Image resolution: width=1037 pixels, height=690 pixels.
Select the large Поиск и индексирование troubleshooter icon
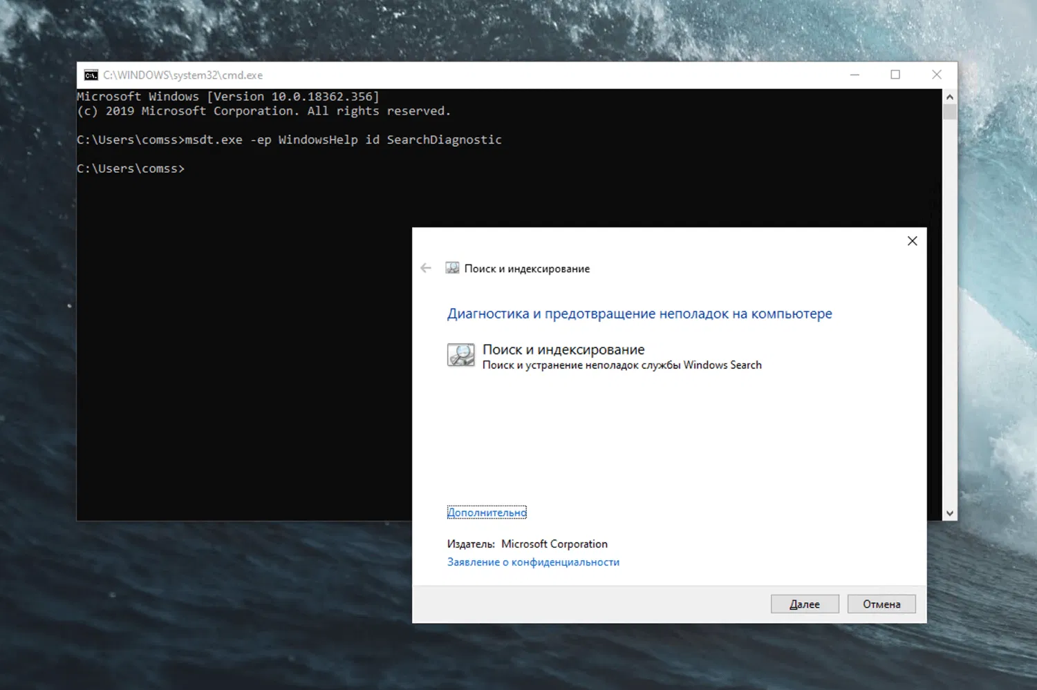[x=461, y=355]
